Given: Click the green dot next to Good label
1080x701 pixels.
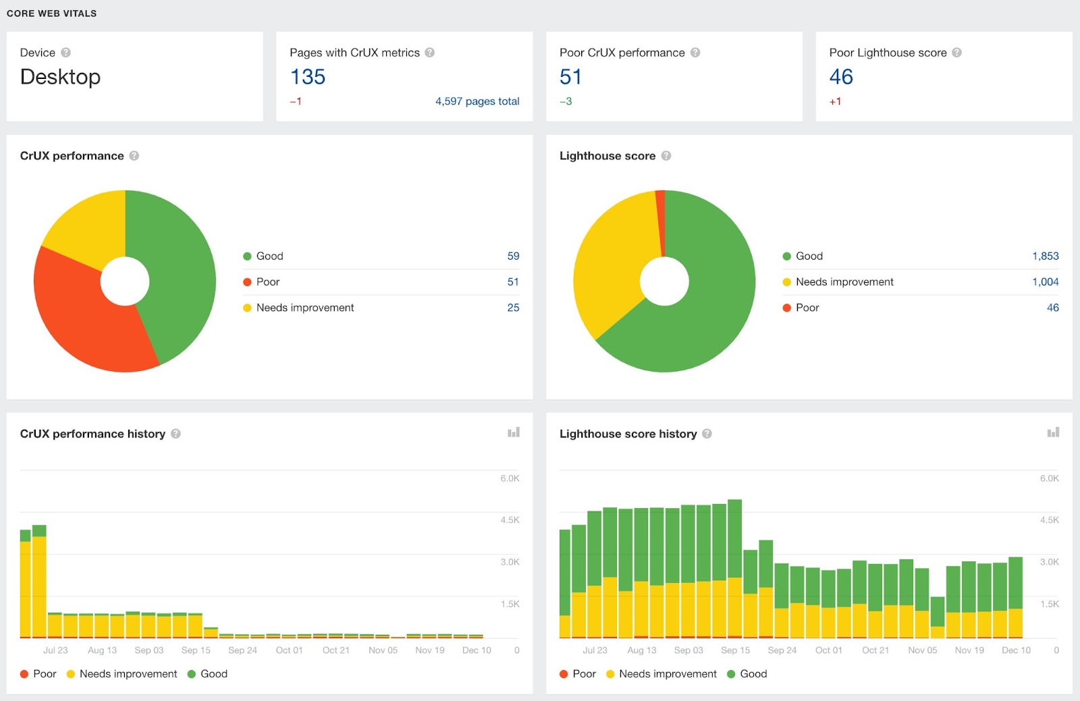Looking at the screenshot, I should pyautogui.click(x=247, y=256).
